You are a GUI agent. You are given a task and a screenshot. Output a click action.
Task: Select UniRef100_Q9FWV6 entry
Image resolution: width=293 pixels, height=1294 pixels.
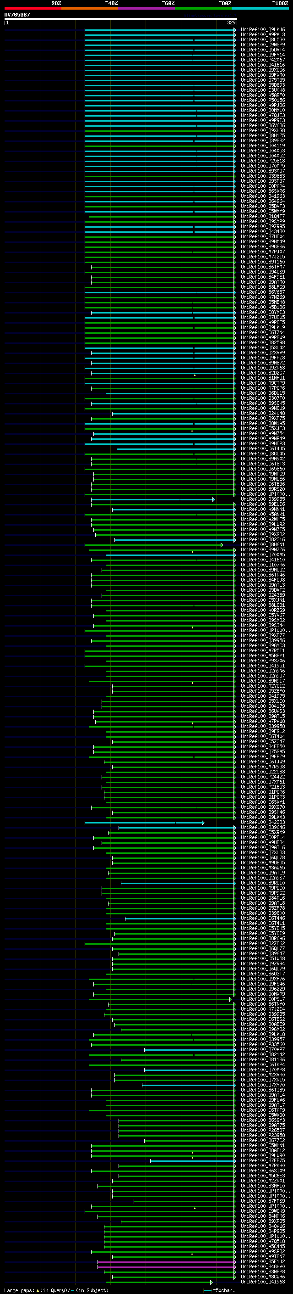[262, 1100]
